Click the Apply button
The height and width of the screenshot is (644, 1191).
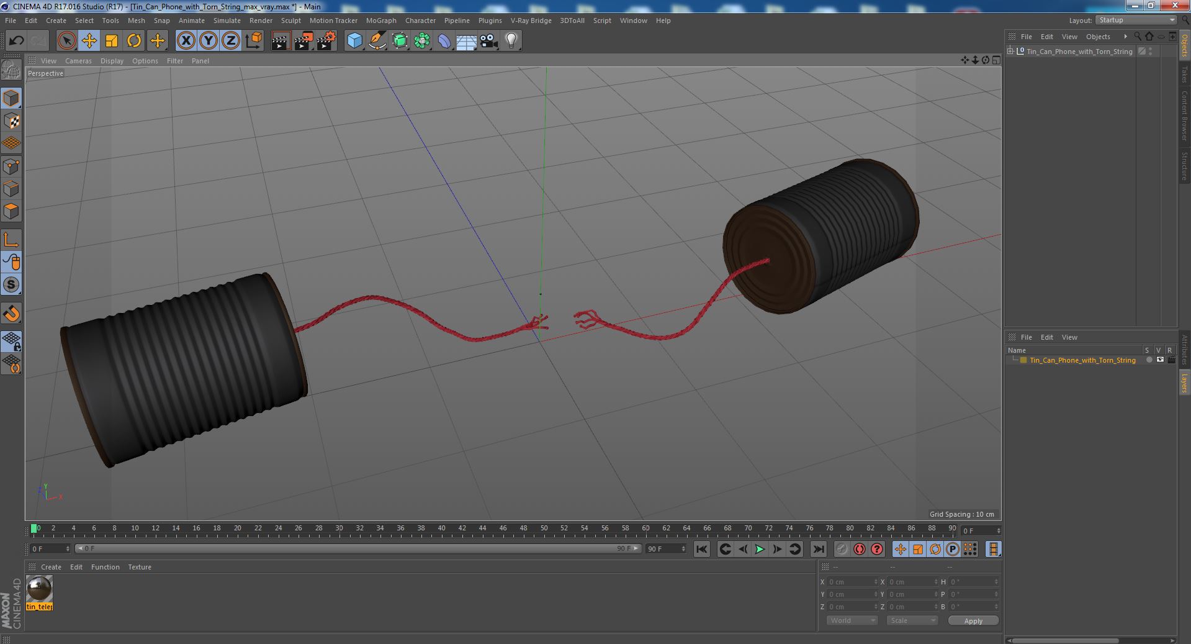point(973,621)
